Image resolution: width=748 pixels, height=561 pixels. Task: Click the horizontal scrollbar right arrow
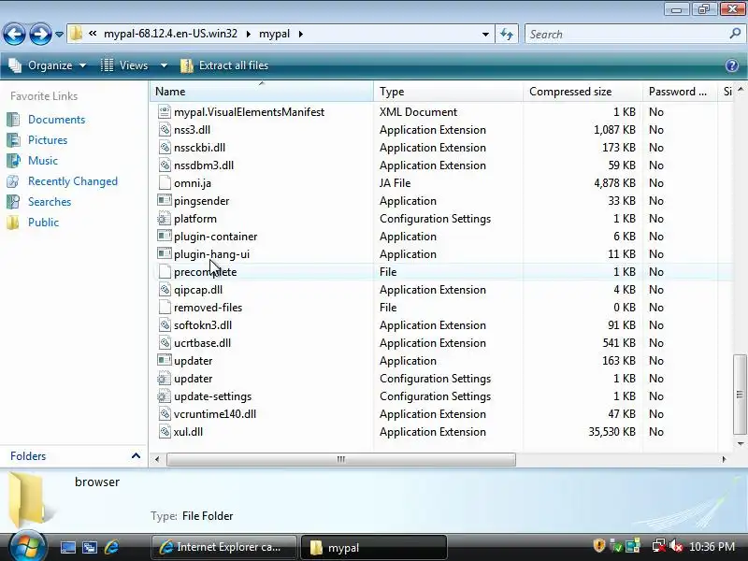[x=724, y=459]
